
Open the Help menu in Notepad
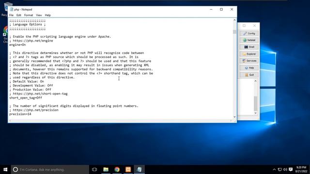tap(47, 15)
